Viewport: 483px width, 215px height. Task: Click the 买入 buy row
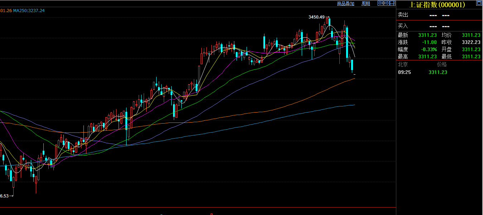pyautogui.click(x=439, y=26)
